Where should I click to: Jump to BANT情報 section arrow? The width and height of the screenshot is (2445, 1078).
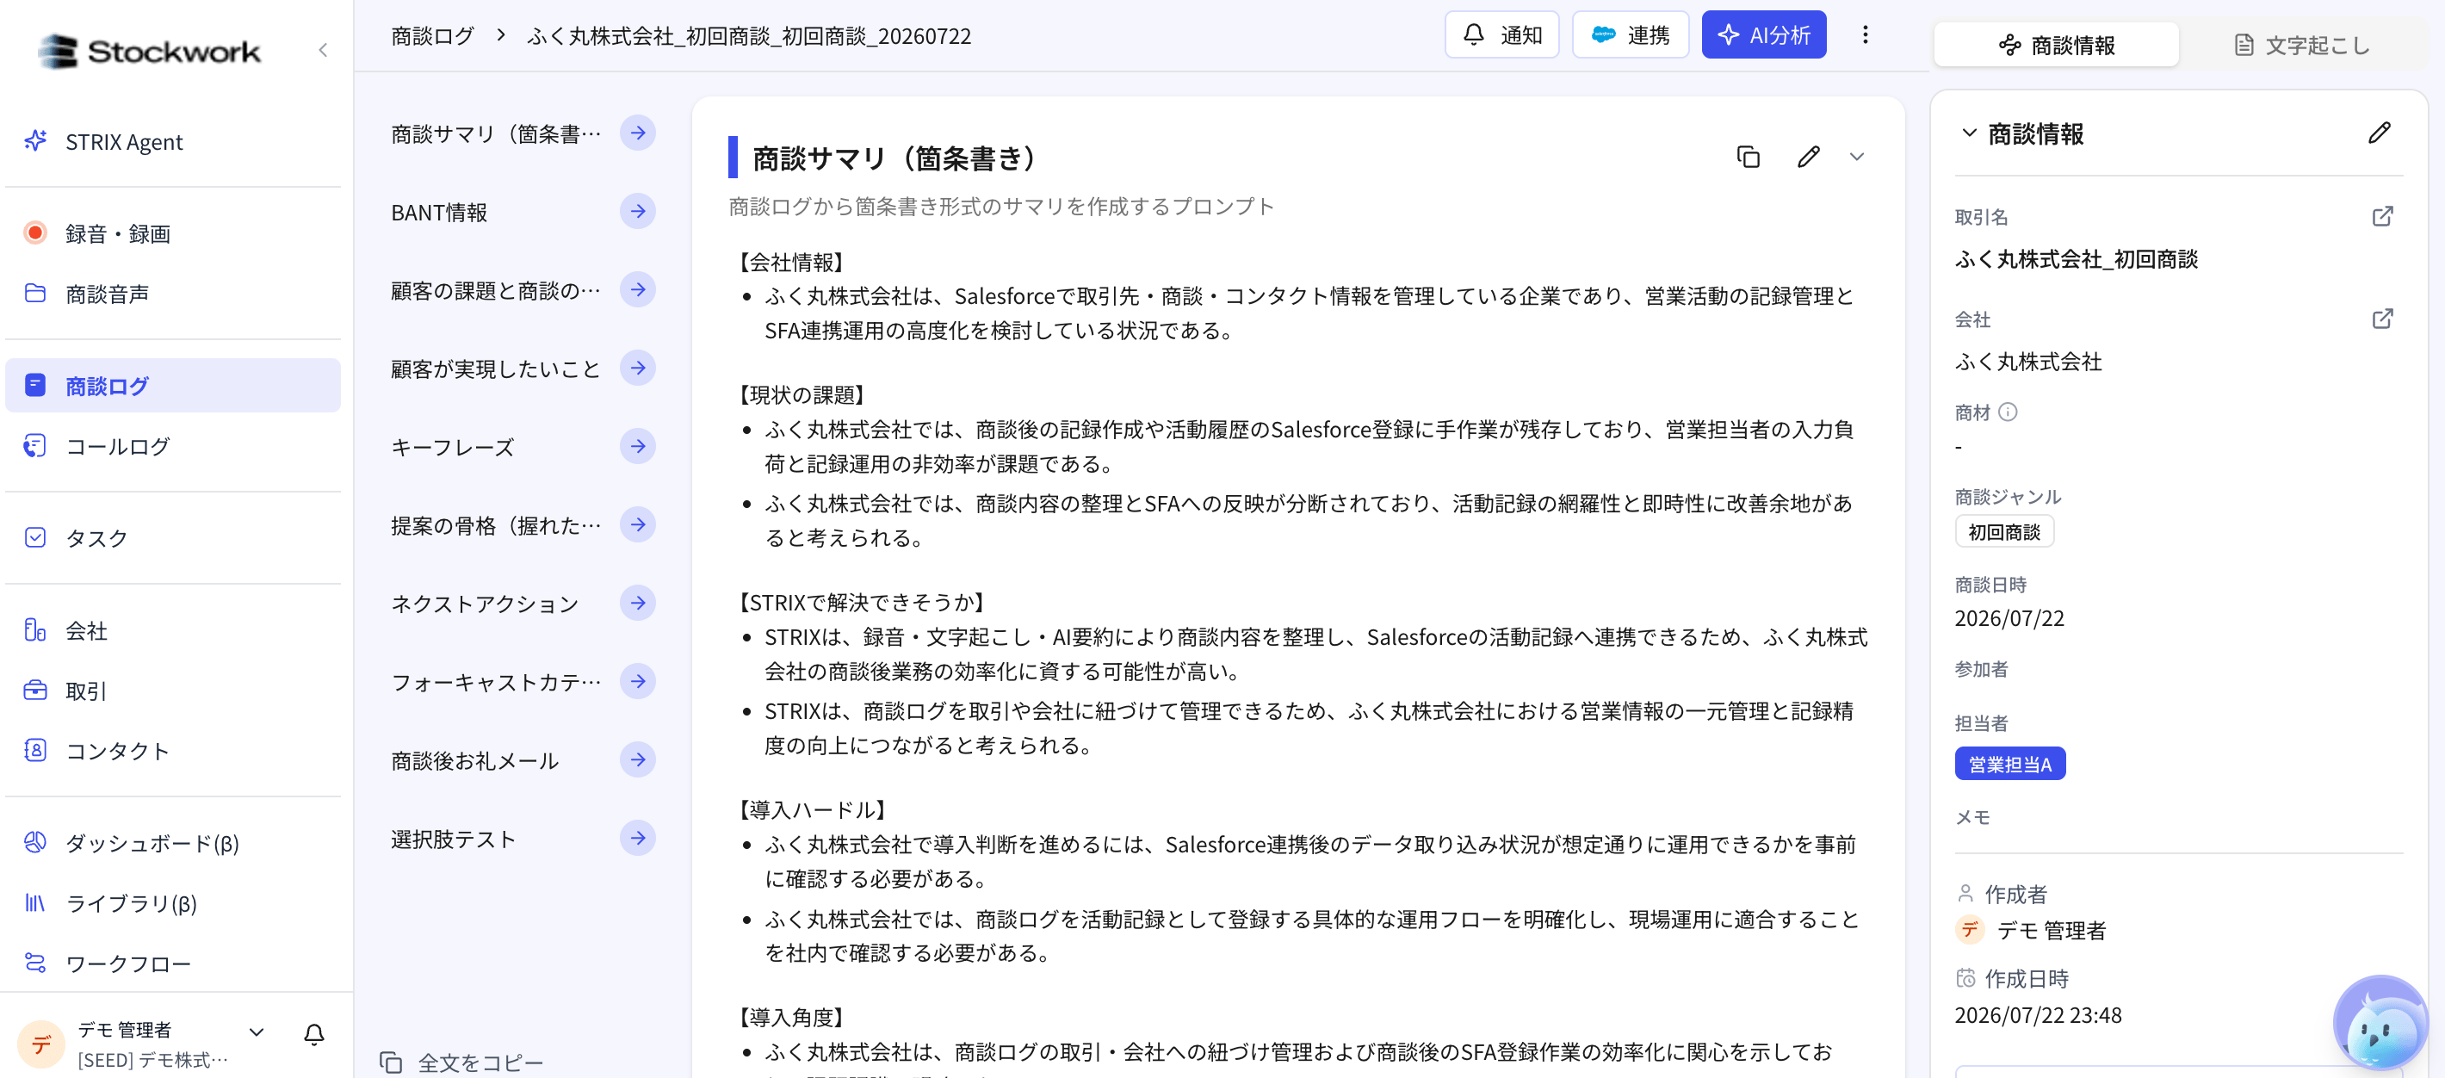point(638,211)
